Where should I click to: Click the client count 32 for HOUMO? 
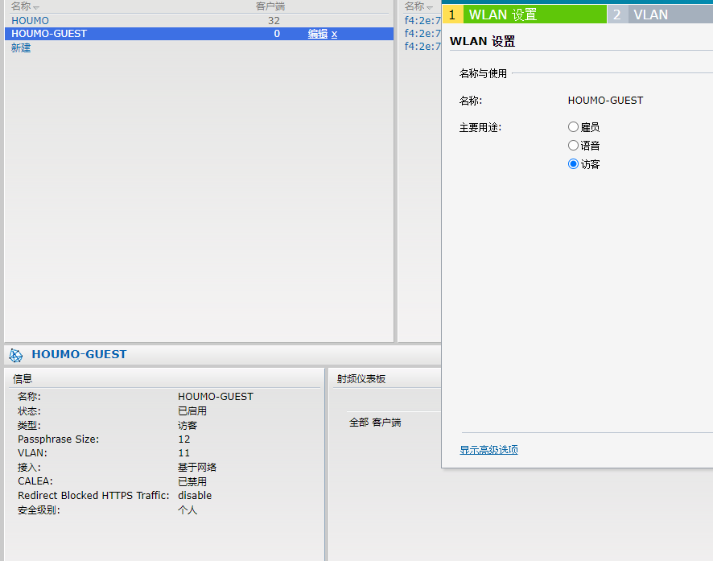click(274, 20)
